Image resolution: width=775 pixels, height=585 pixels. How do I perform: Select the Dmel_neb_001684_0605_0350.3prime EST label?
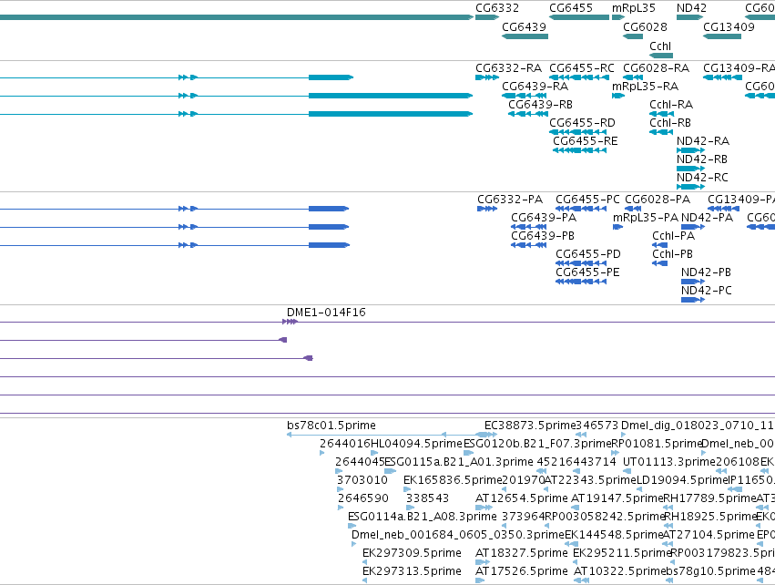(x=458, y=535)
